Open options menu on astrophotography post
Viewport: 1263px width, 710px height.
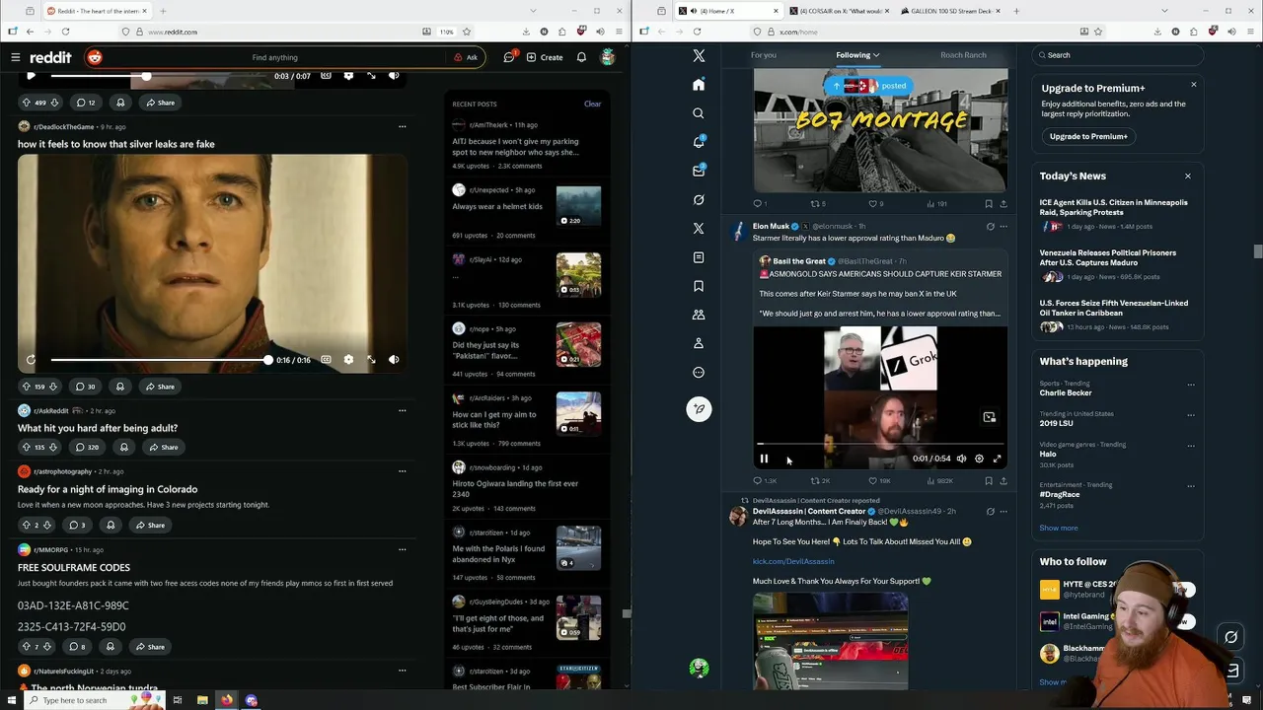click(402, 471)
